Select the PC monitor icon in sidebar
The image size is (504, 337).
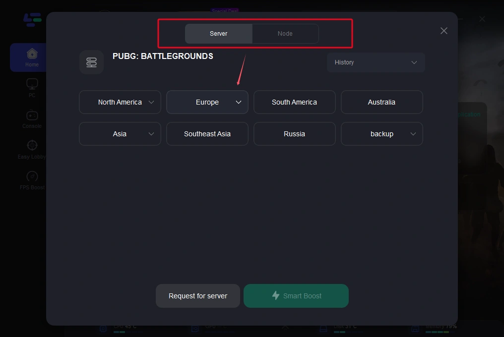click(32, 84)
